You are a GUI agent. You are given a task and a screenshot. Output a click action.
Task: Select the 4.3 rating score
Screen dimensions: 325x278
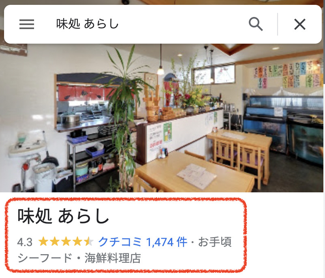[x=25, y=242]
